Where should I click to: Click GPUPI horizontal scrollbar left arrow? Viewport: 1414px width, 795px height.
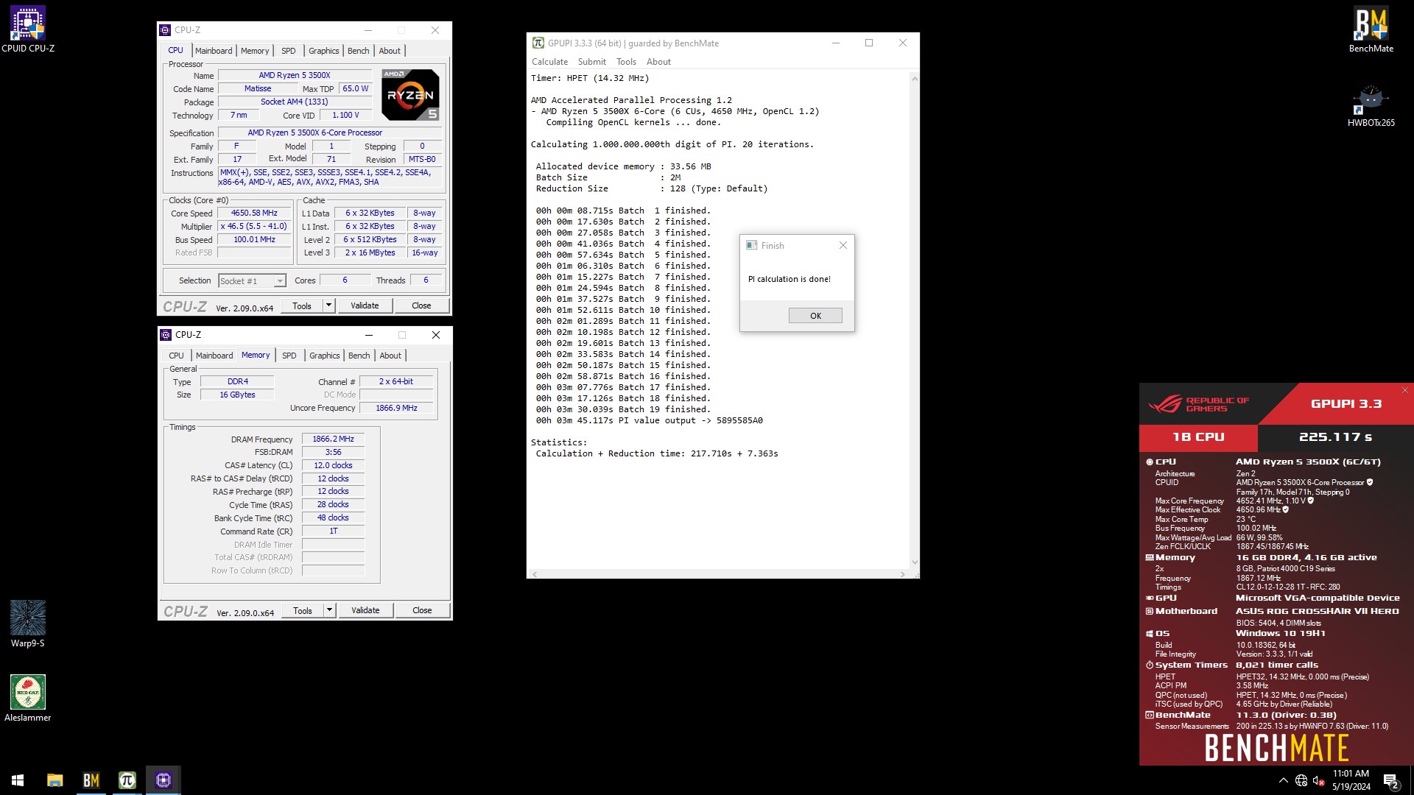(x=535, y=574)
